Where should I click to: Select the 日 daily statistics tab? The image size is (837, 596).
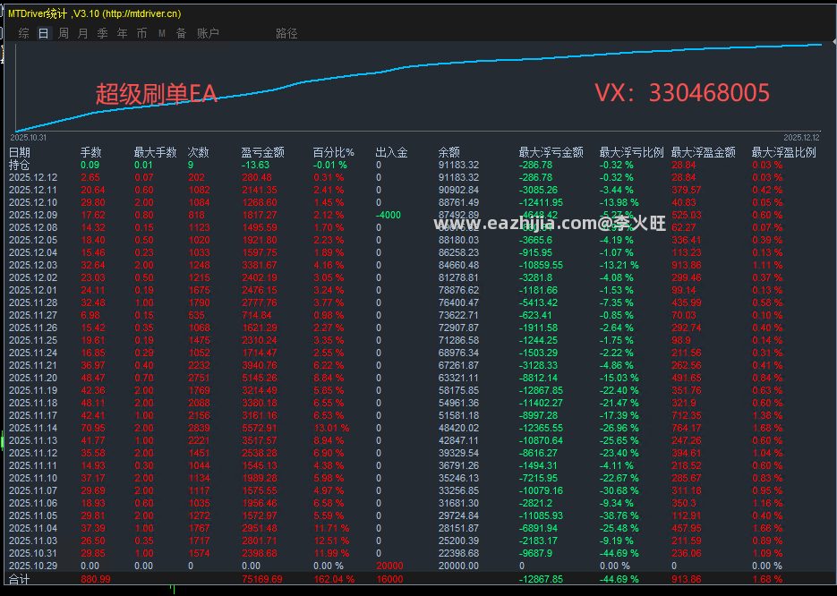(43, 34)
